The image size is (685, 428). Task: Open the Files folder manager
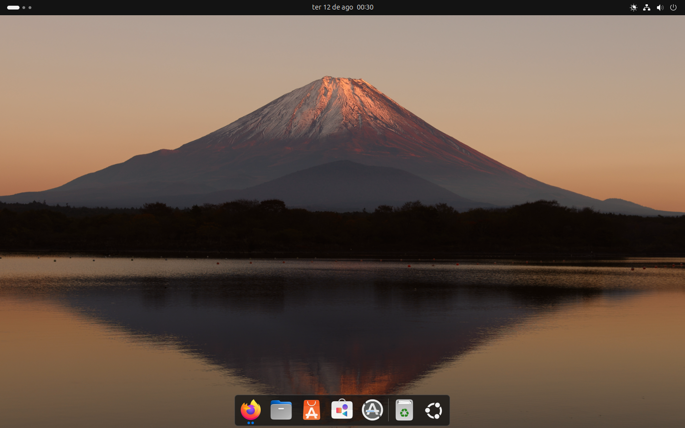281,410
